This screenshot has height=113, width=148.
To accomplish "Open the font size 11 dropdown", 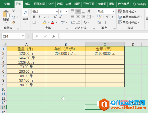I will click(66, 12).
